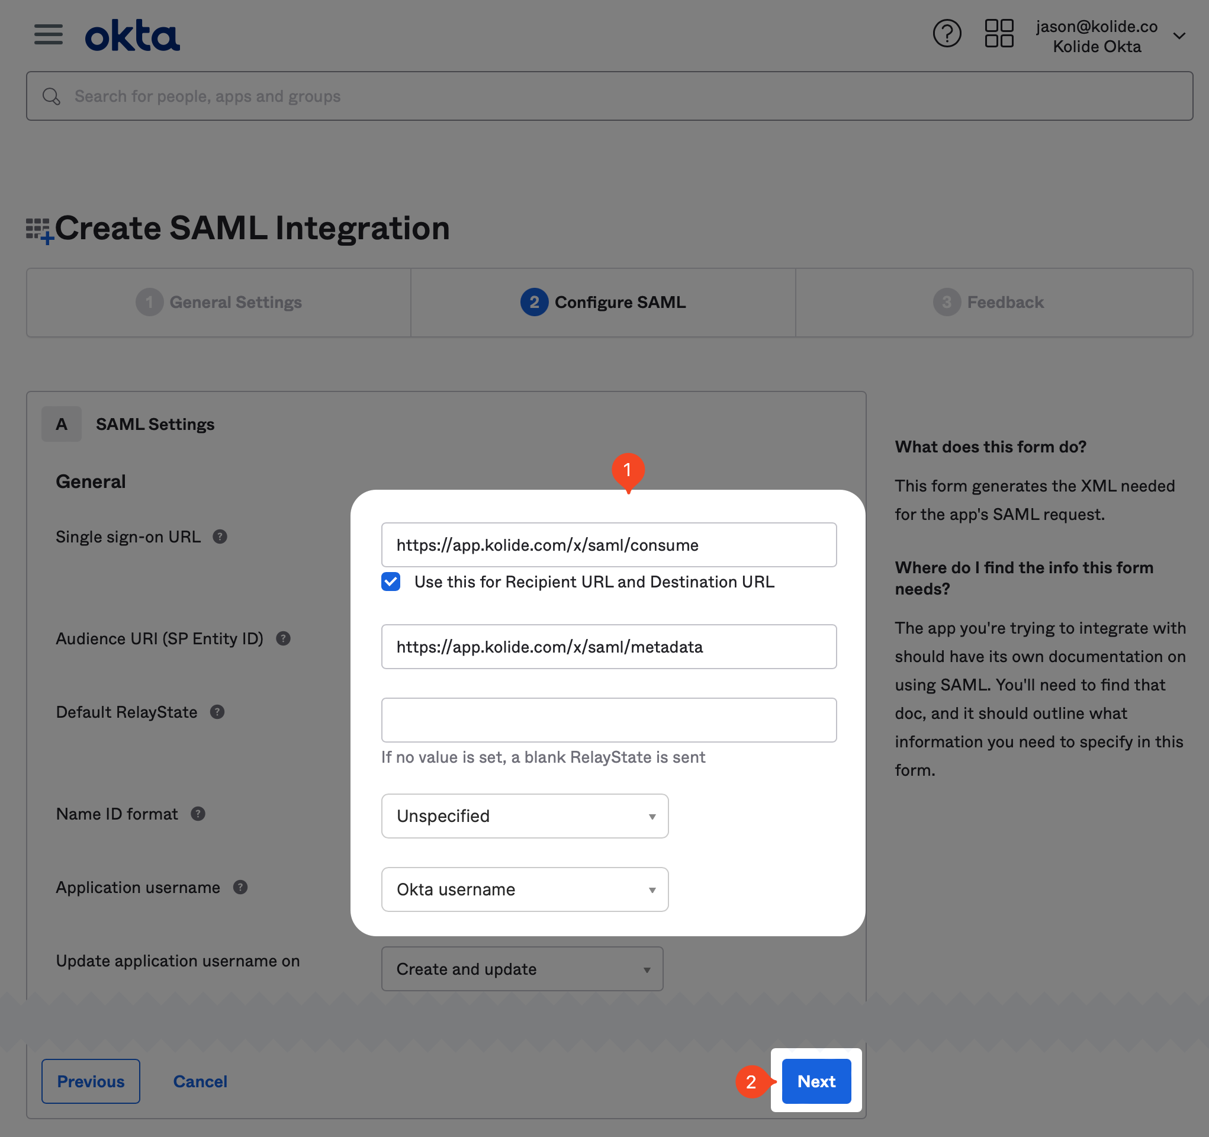1209x1137 pixels.
Task: Click help icon beside Default RelayState
Action: (x=217, y=712)
